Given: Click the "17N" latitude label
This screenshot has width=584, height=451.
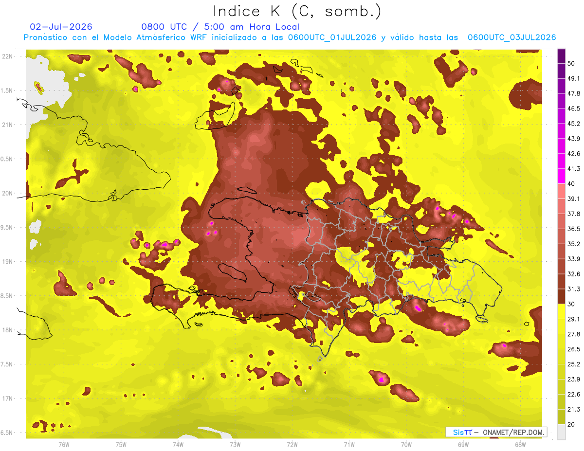Looking at the screenshot, I should [x=7, y=398].
